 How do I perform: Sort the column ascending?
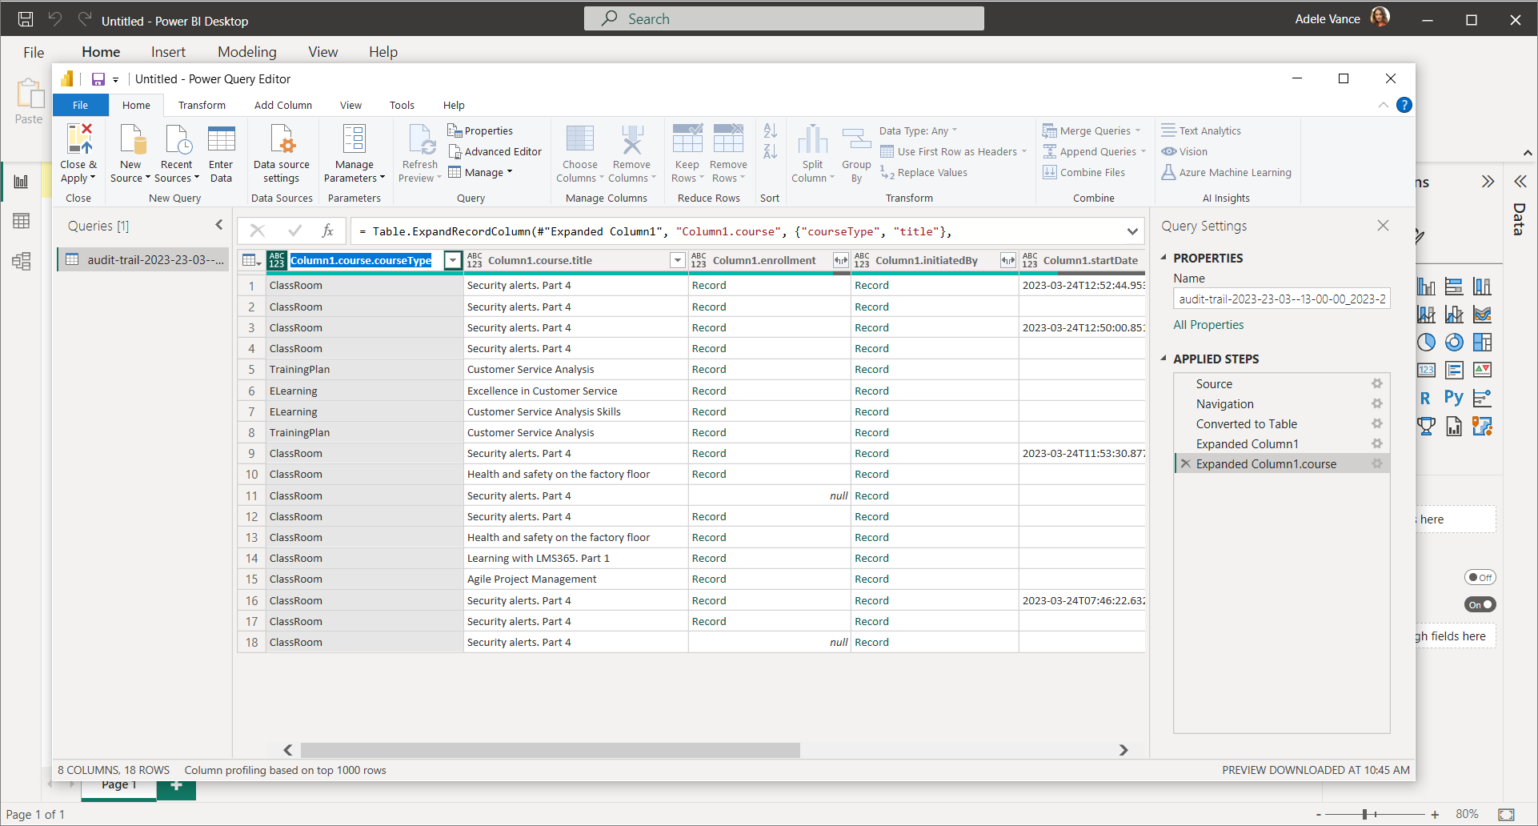pyautogui.click(x=770, y=130)
